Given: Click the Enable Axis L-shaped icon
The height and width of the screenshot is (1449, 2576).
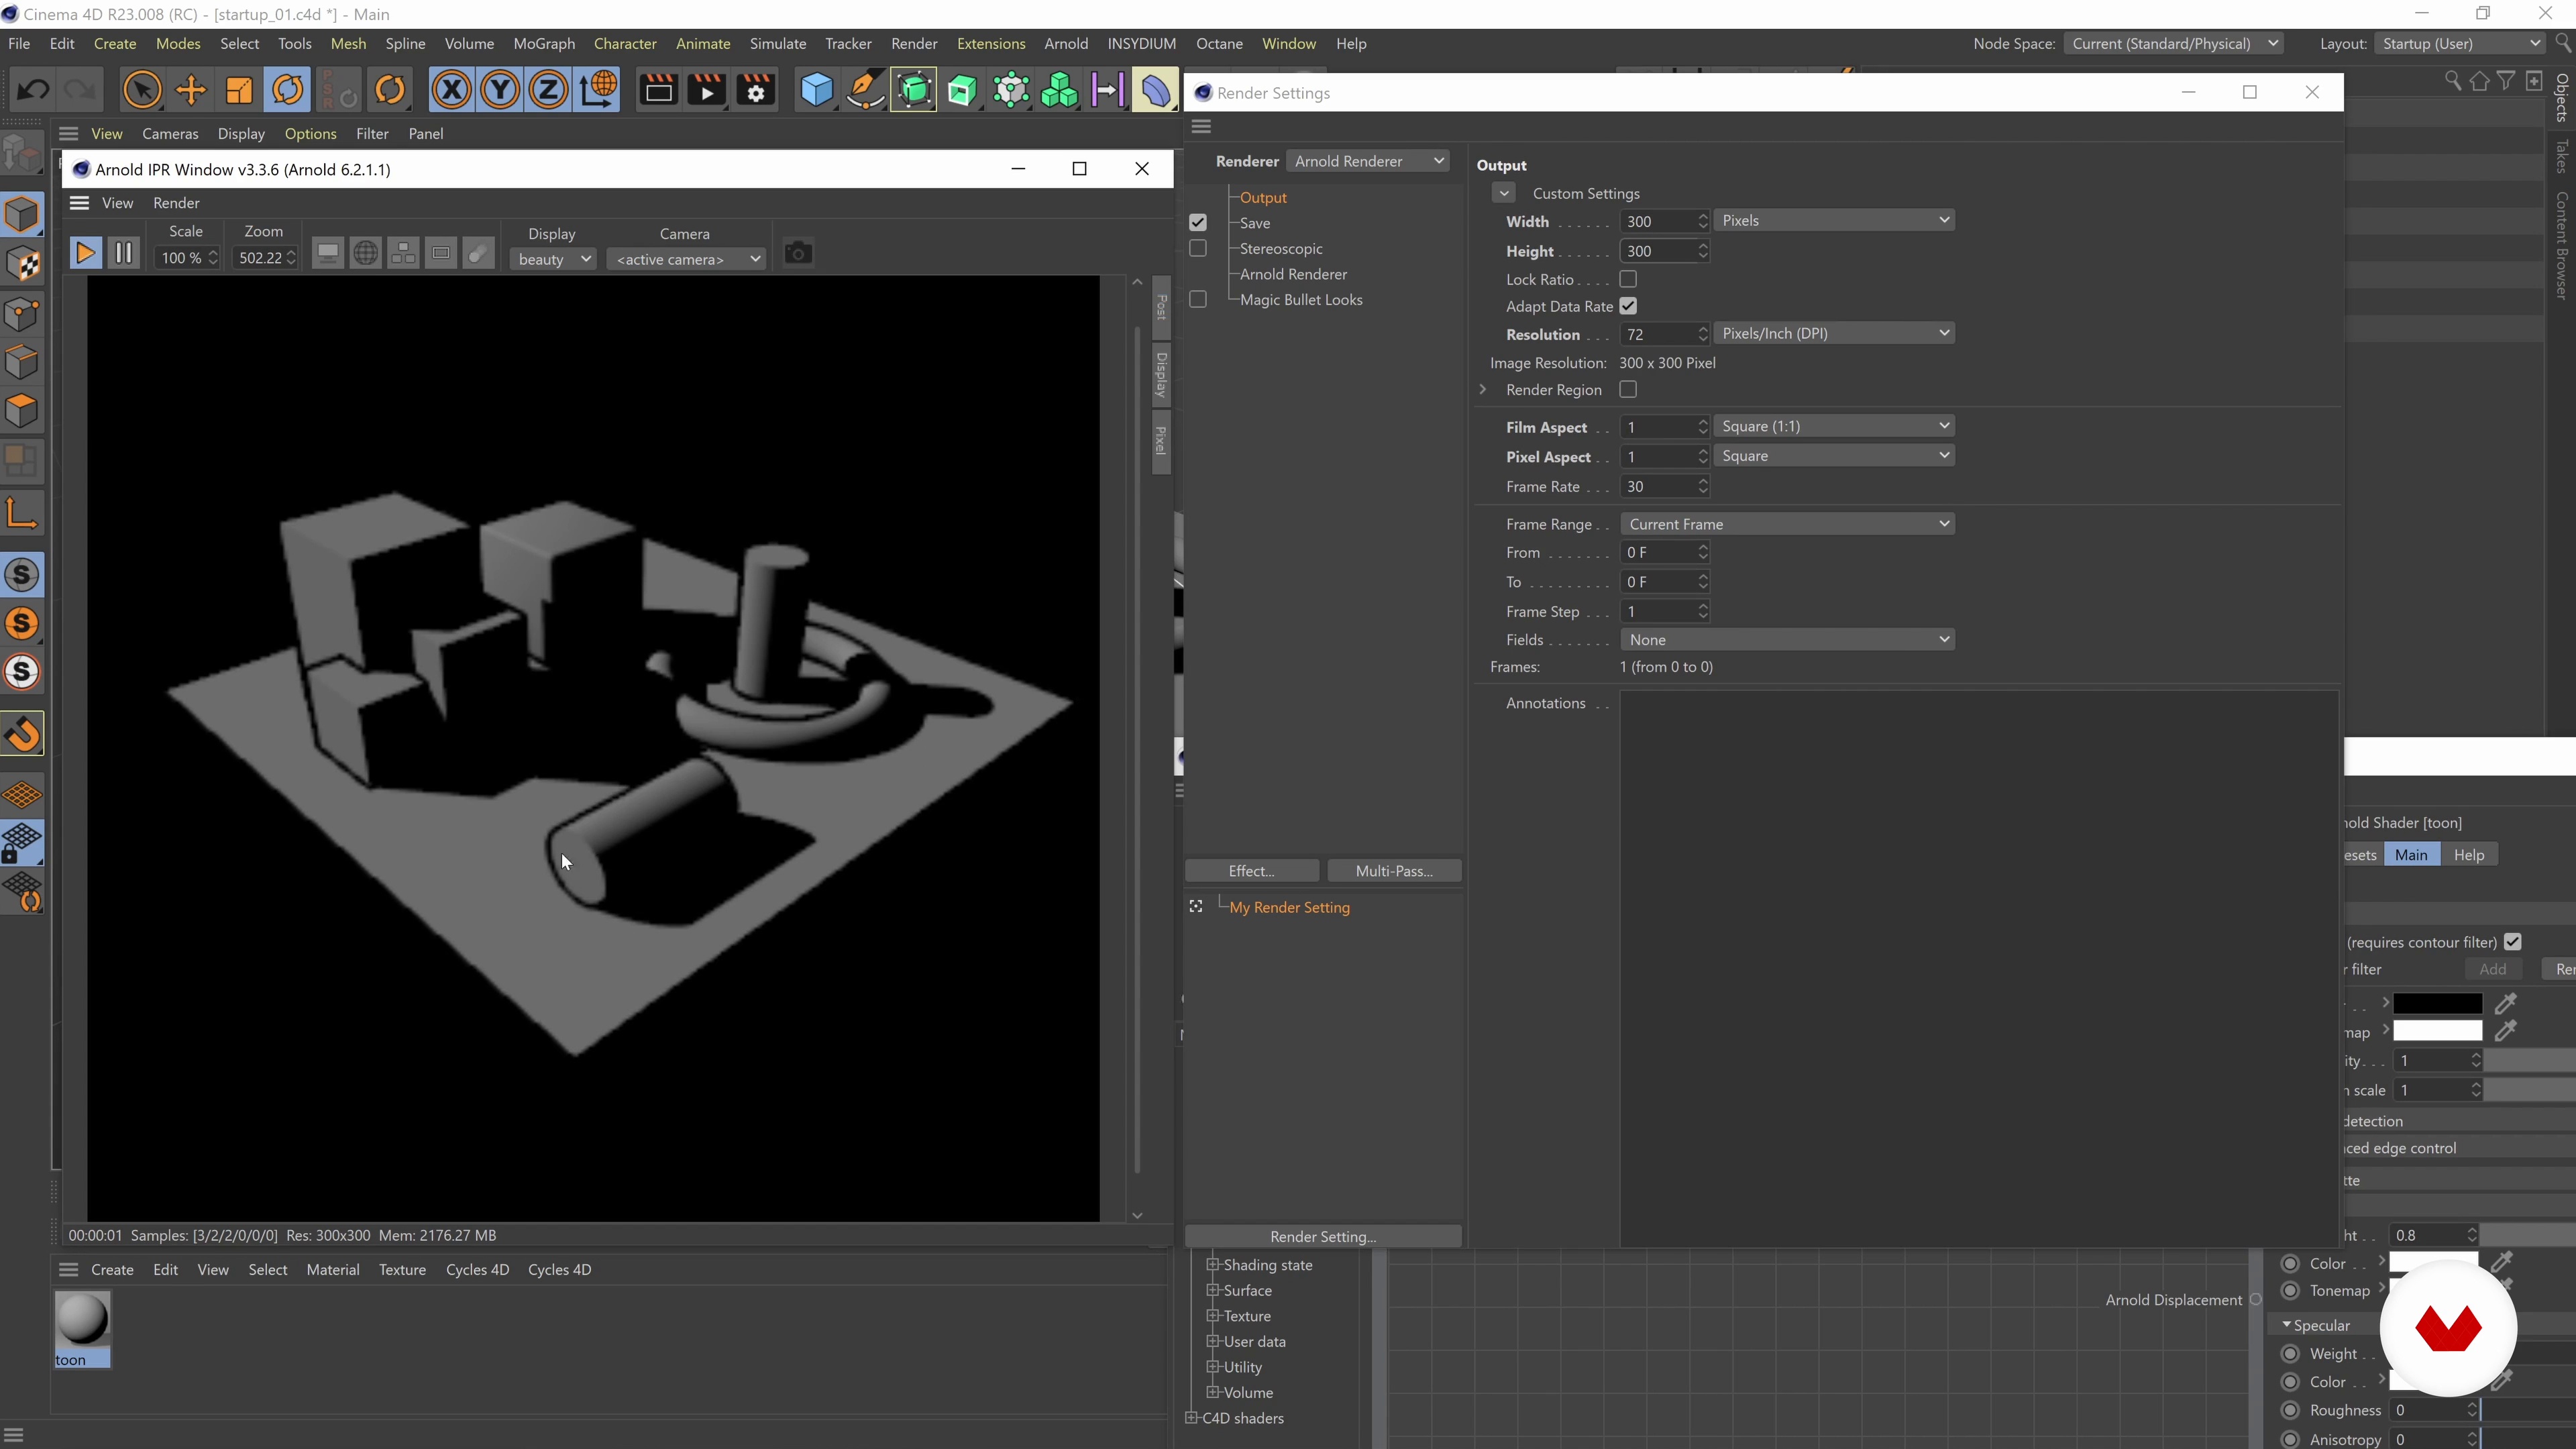Looking at the screenshot, I should [x=22, y=513].
